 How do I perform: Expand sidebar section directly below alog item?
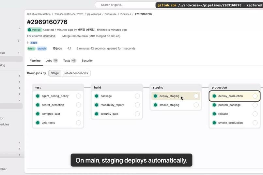20,76
